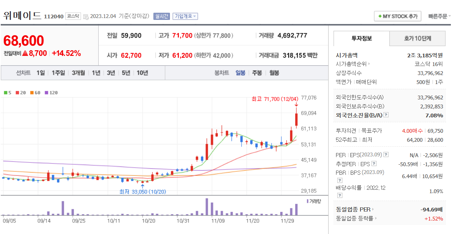This screenshot has width=452, height=234.
Task: Click 외국인소진율 value 7.08%
Action: pos(434,115)
